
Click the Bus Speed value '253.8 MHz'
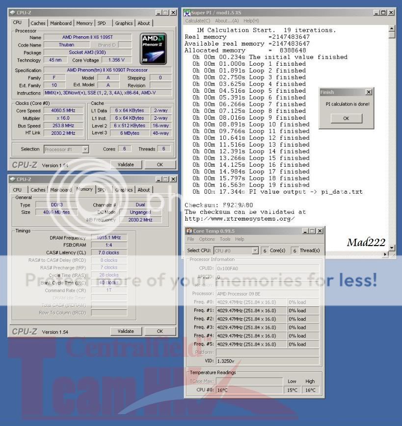click(63, 125)
